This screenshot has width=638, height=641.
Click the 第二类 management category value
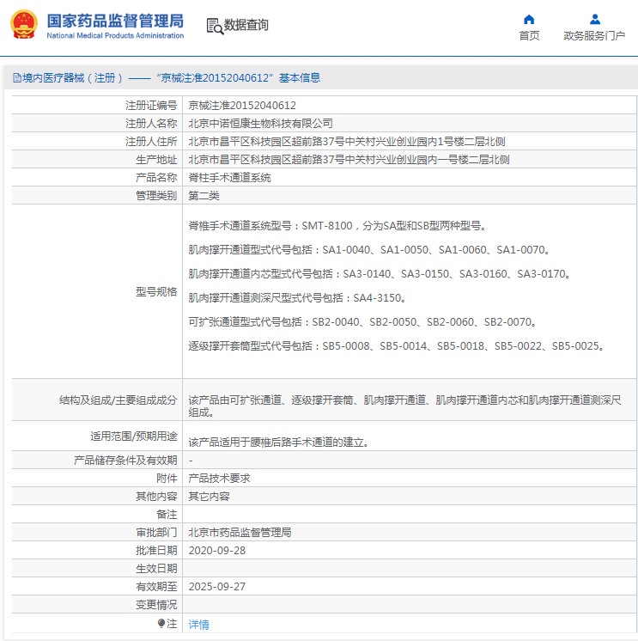[x=204, y=195]
